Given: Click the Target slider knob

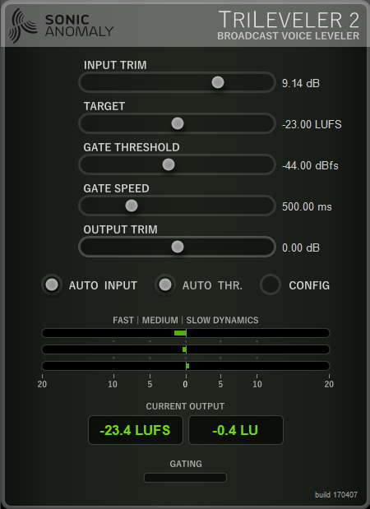Looking at the screenshot, I should coord(178,123).
